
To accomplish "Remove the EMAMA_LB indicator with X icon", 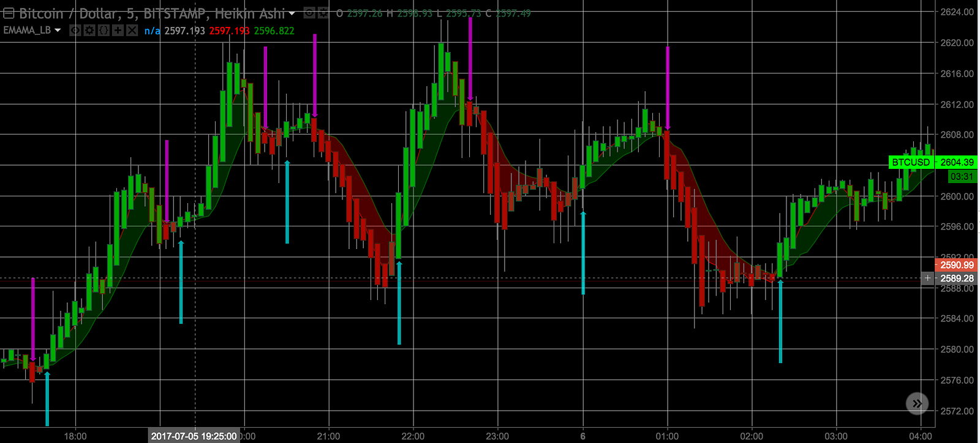I will (132, 30).
